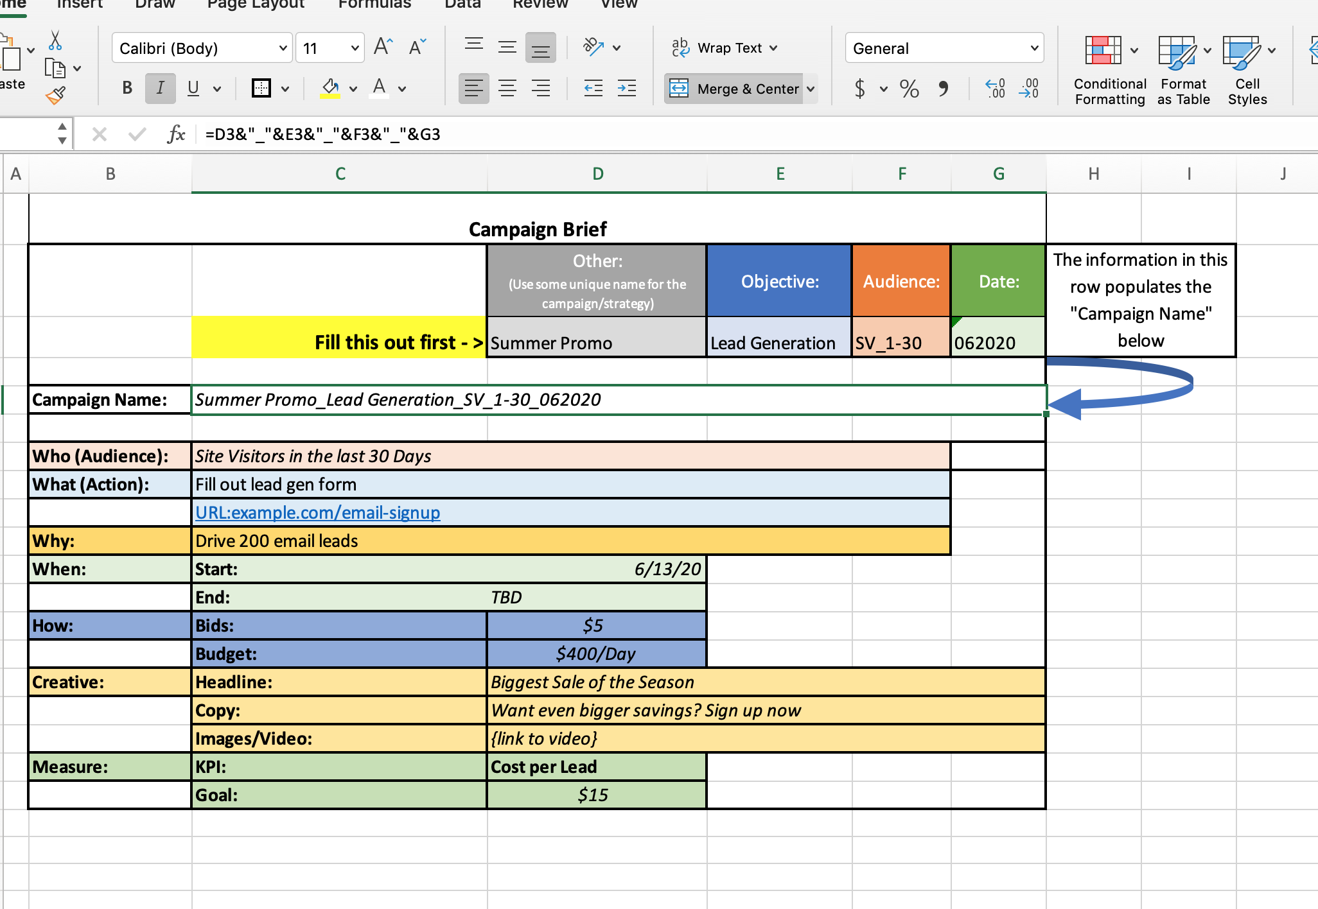Open Conditional Formatting icon
Image resolution: width=1318 pixels, height=909 pixels.
[1103, 51]
